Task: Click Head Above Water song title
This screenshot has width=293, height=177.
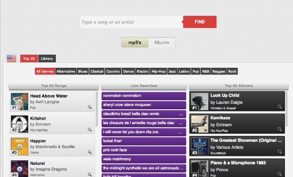Action: tap(49, 96)
